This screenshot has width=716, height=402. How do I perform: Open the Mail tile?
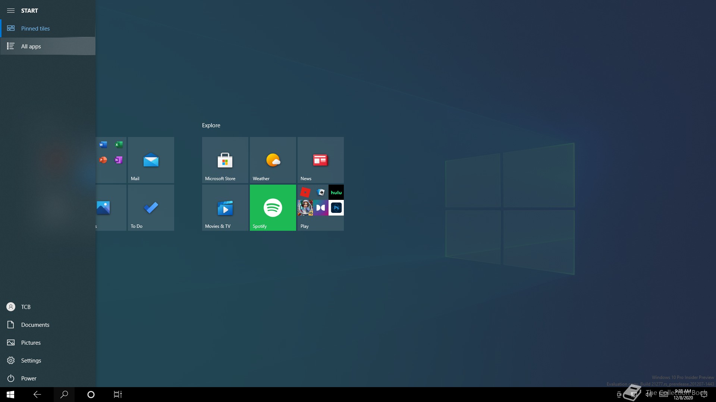coord(151,160)
